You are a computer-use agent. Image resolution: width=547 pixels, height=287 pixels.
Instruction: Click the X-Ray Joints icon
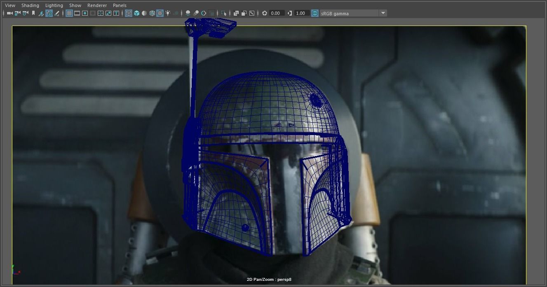252,13
